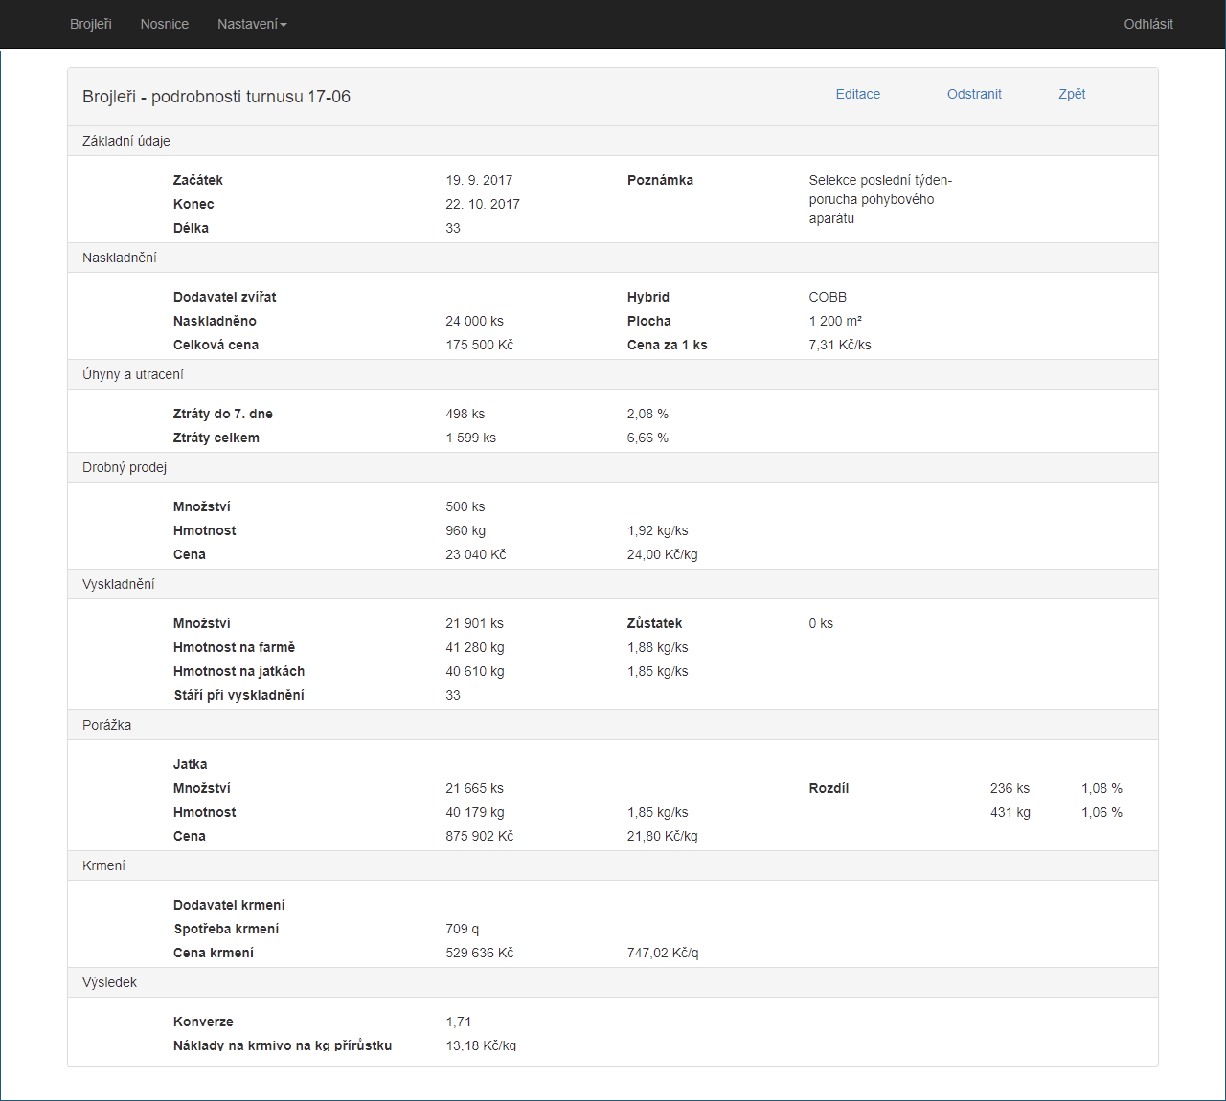The image size is (1226, 1101).
Task: Expand the Nastavení dropdown menu
Action: tap(252, 24)
